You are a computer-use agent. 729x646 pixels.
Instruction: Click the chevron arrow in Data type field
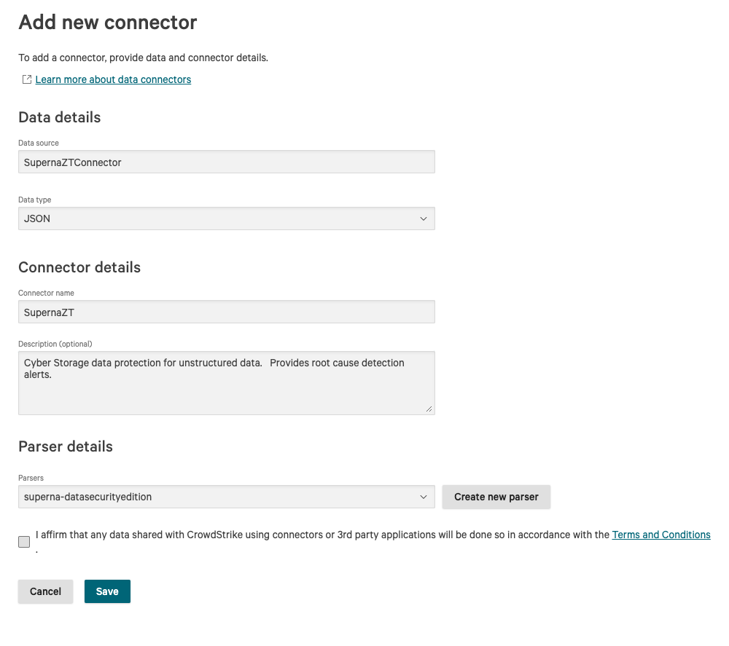click(424, 218)
